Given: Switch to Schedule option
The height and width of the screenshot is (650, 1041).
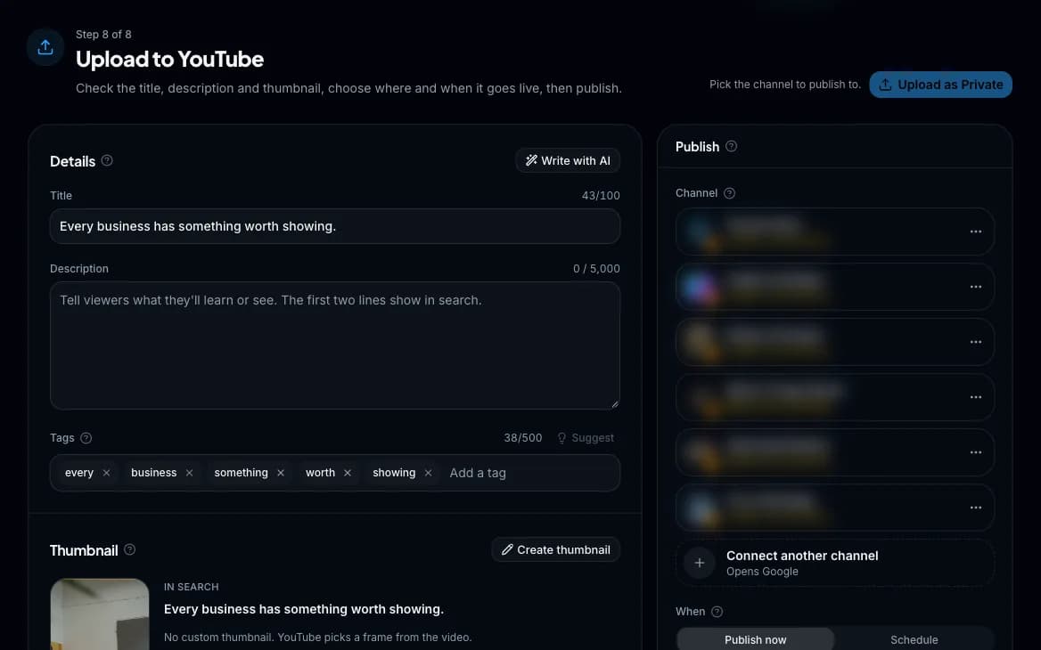Looking at the screenshot, I should pos(914,639).
